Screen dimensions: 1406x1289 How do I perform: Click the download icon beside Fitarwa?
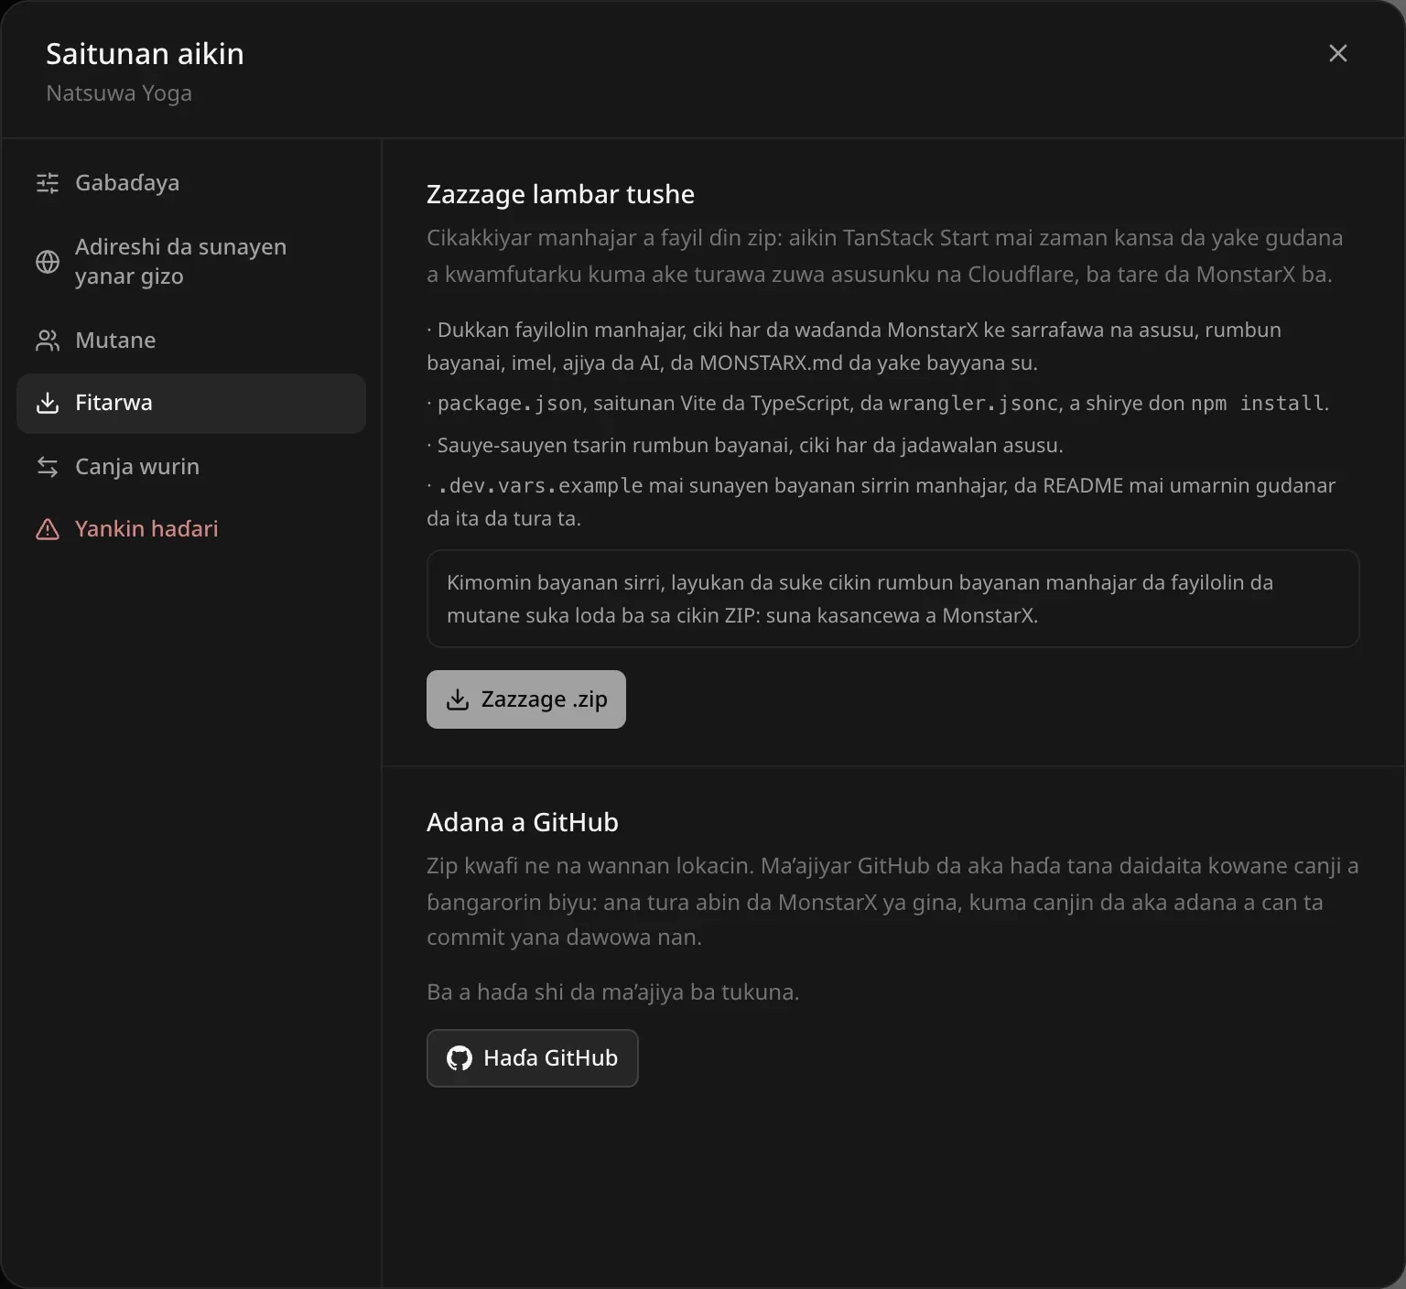point(48,403)
